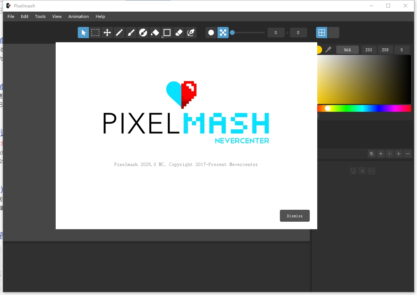Click inside the saturation-brightness color square
Image resolution: width=417 pixels, height=295 pixels.
pos(364,80)
